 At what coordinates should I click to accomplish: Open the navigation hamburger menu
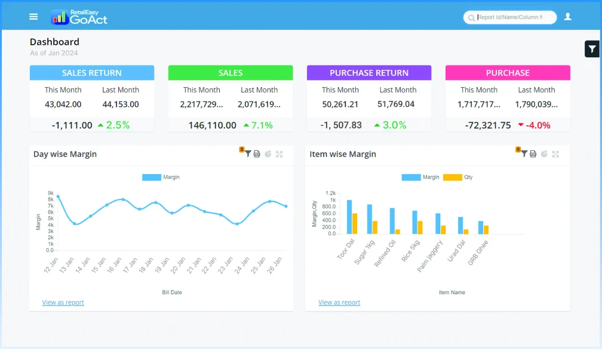(33, 16)
